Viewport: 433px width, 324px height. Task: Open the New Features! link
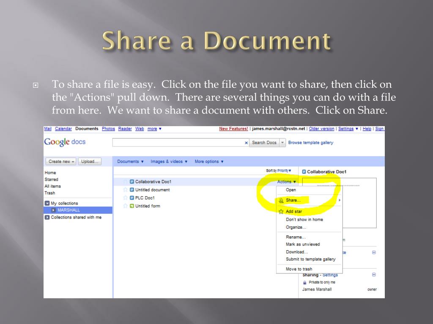(x=233, y=129)
